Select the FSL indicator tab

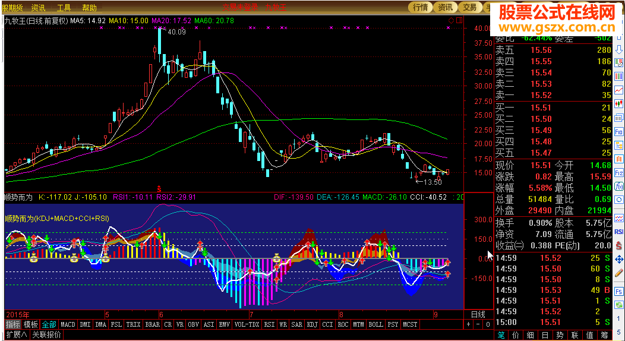point(116,325)
